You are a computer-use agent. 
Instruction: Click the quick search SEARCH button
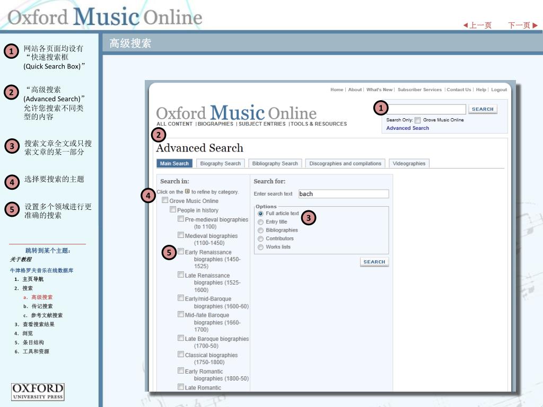(x=483, y=109)
